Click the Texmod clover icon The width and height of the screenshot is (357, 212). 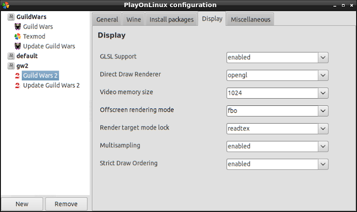pos(17,37)
